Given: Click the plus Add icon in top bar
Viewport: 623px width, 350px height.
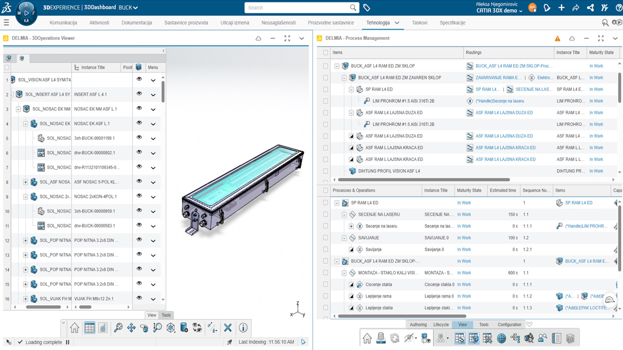Looking at the screenshot, I should pos(561,8).
